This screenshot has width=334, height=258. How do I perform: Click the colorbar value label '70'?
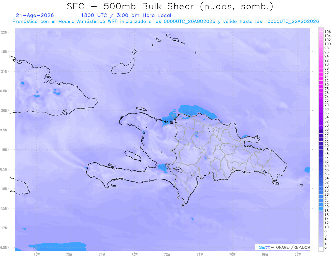(326, 105)
